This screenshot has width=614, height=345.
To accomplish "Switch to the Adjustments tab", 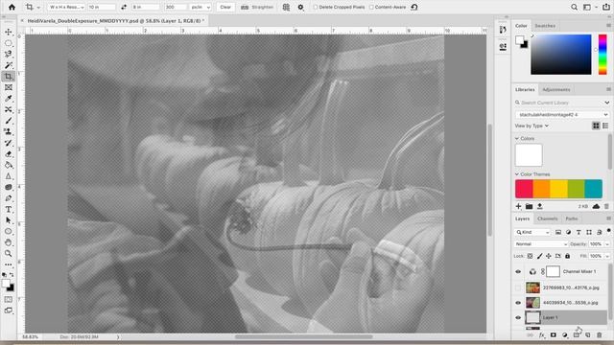I will pos(556,89).
